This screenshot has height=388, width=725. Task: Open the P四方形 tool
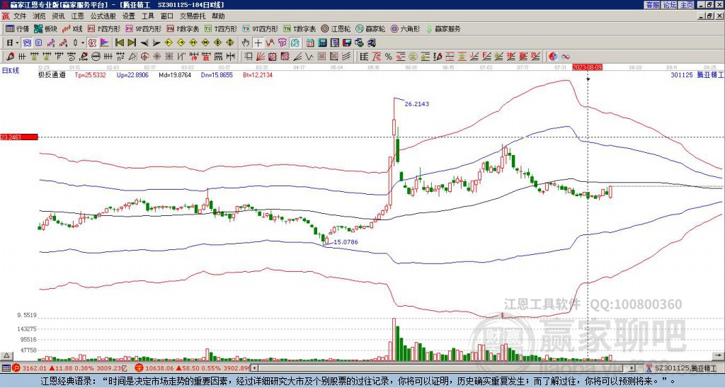pyautogui.click(x=104, y=28)
